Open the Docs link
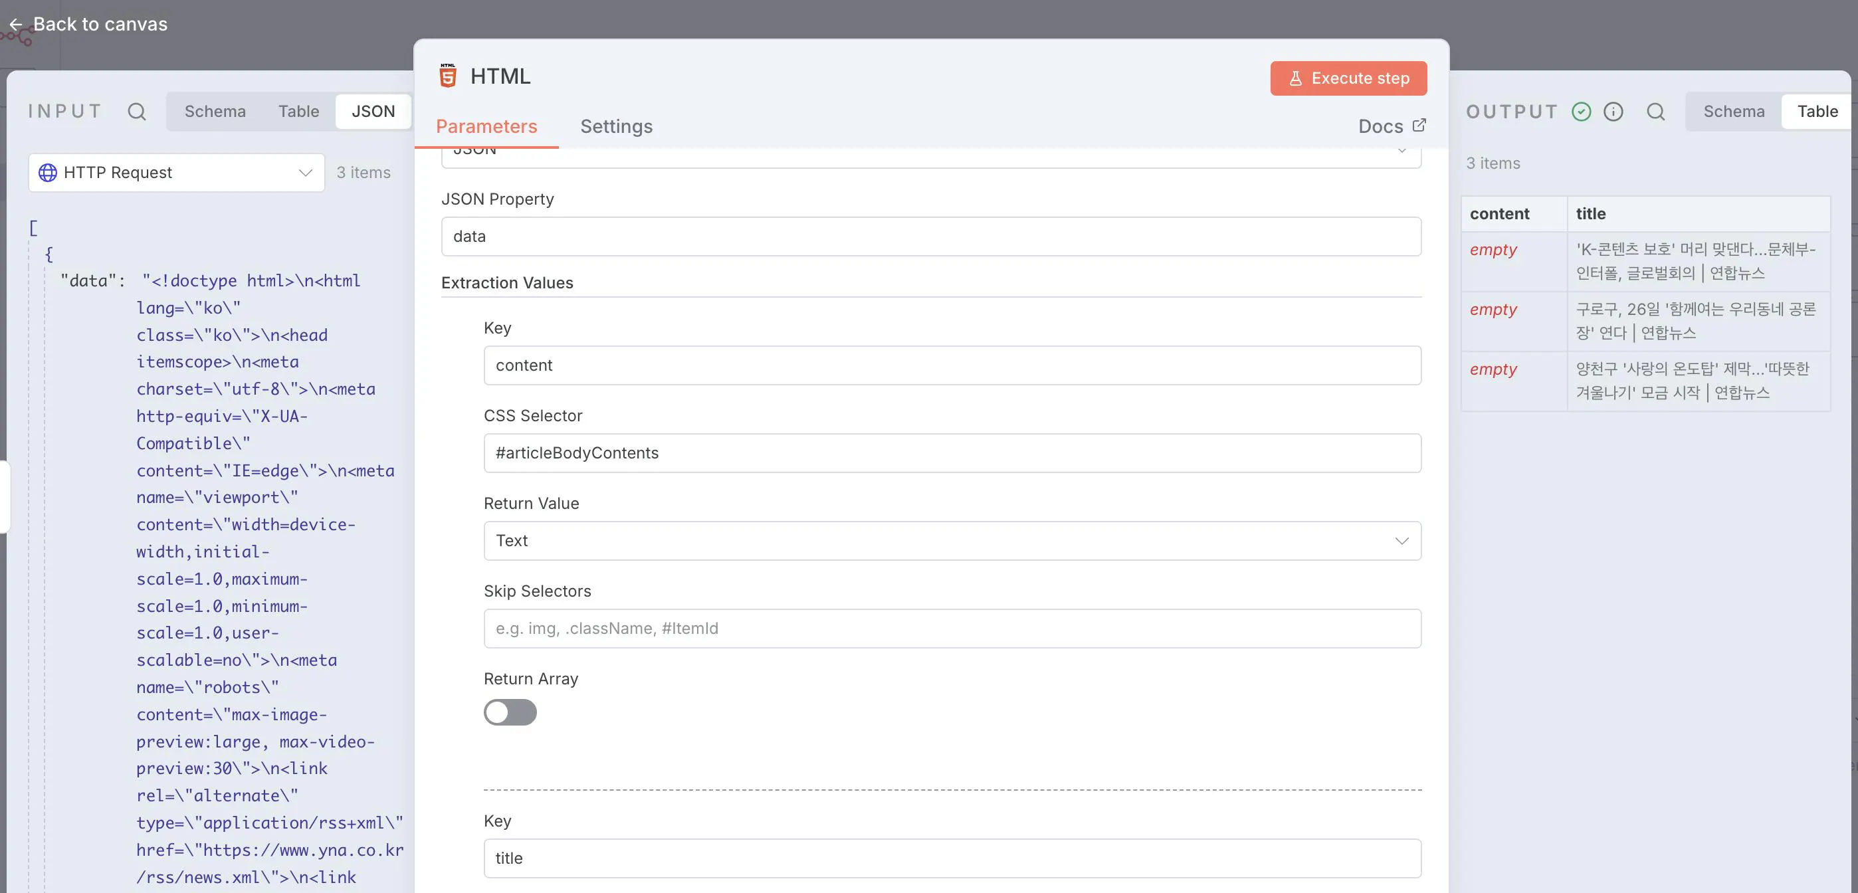This screenshot has width=1858, height=893. coord(1380,126)
